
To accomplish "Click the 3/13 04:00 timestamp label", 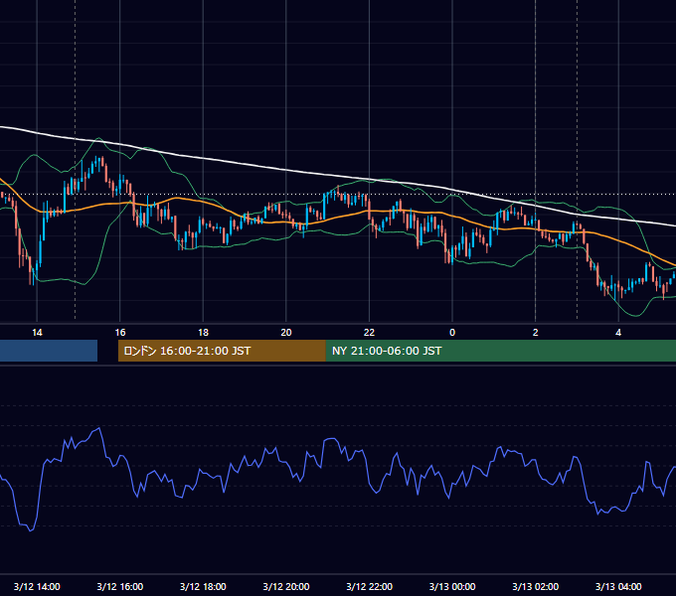I will pyautogui.click(x=618, y=586).
